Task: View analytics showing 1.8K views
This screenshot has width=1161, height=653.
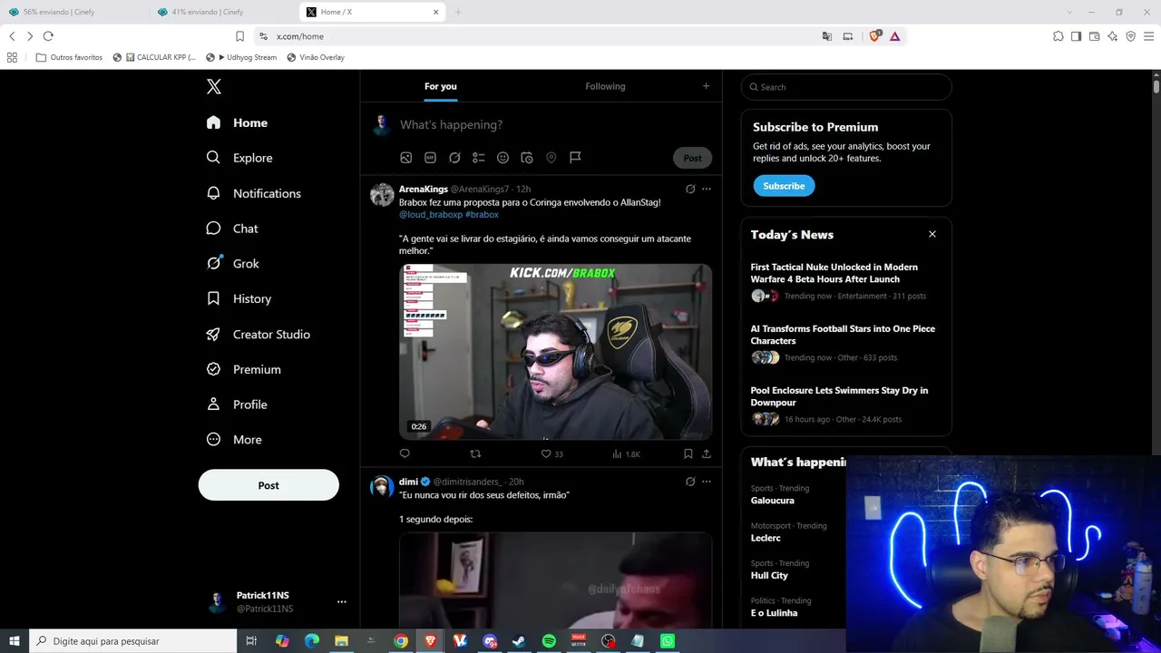Action: click(626, 453)
